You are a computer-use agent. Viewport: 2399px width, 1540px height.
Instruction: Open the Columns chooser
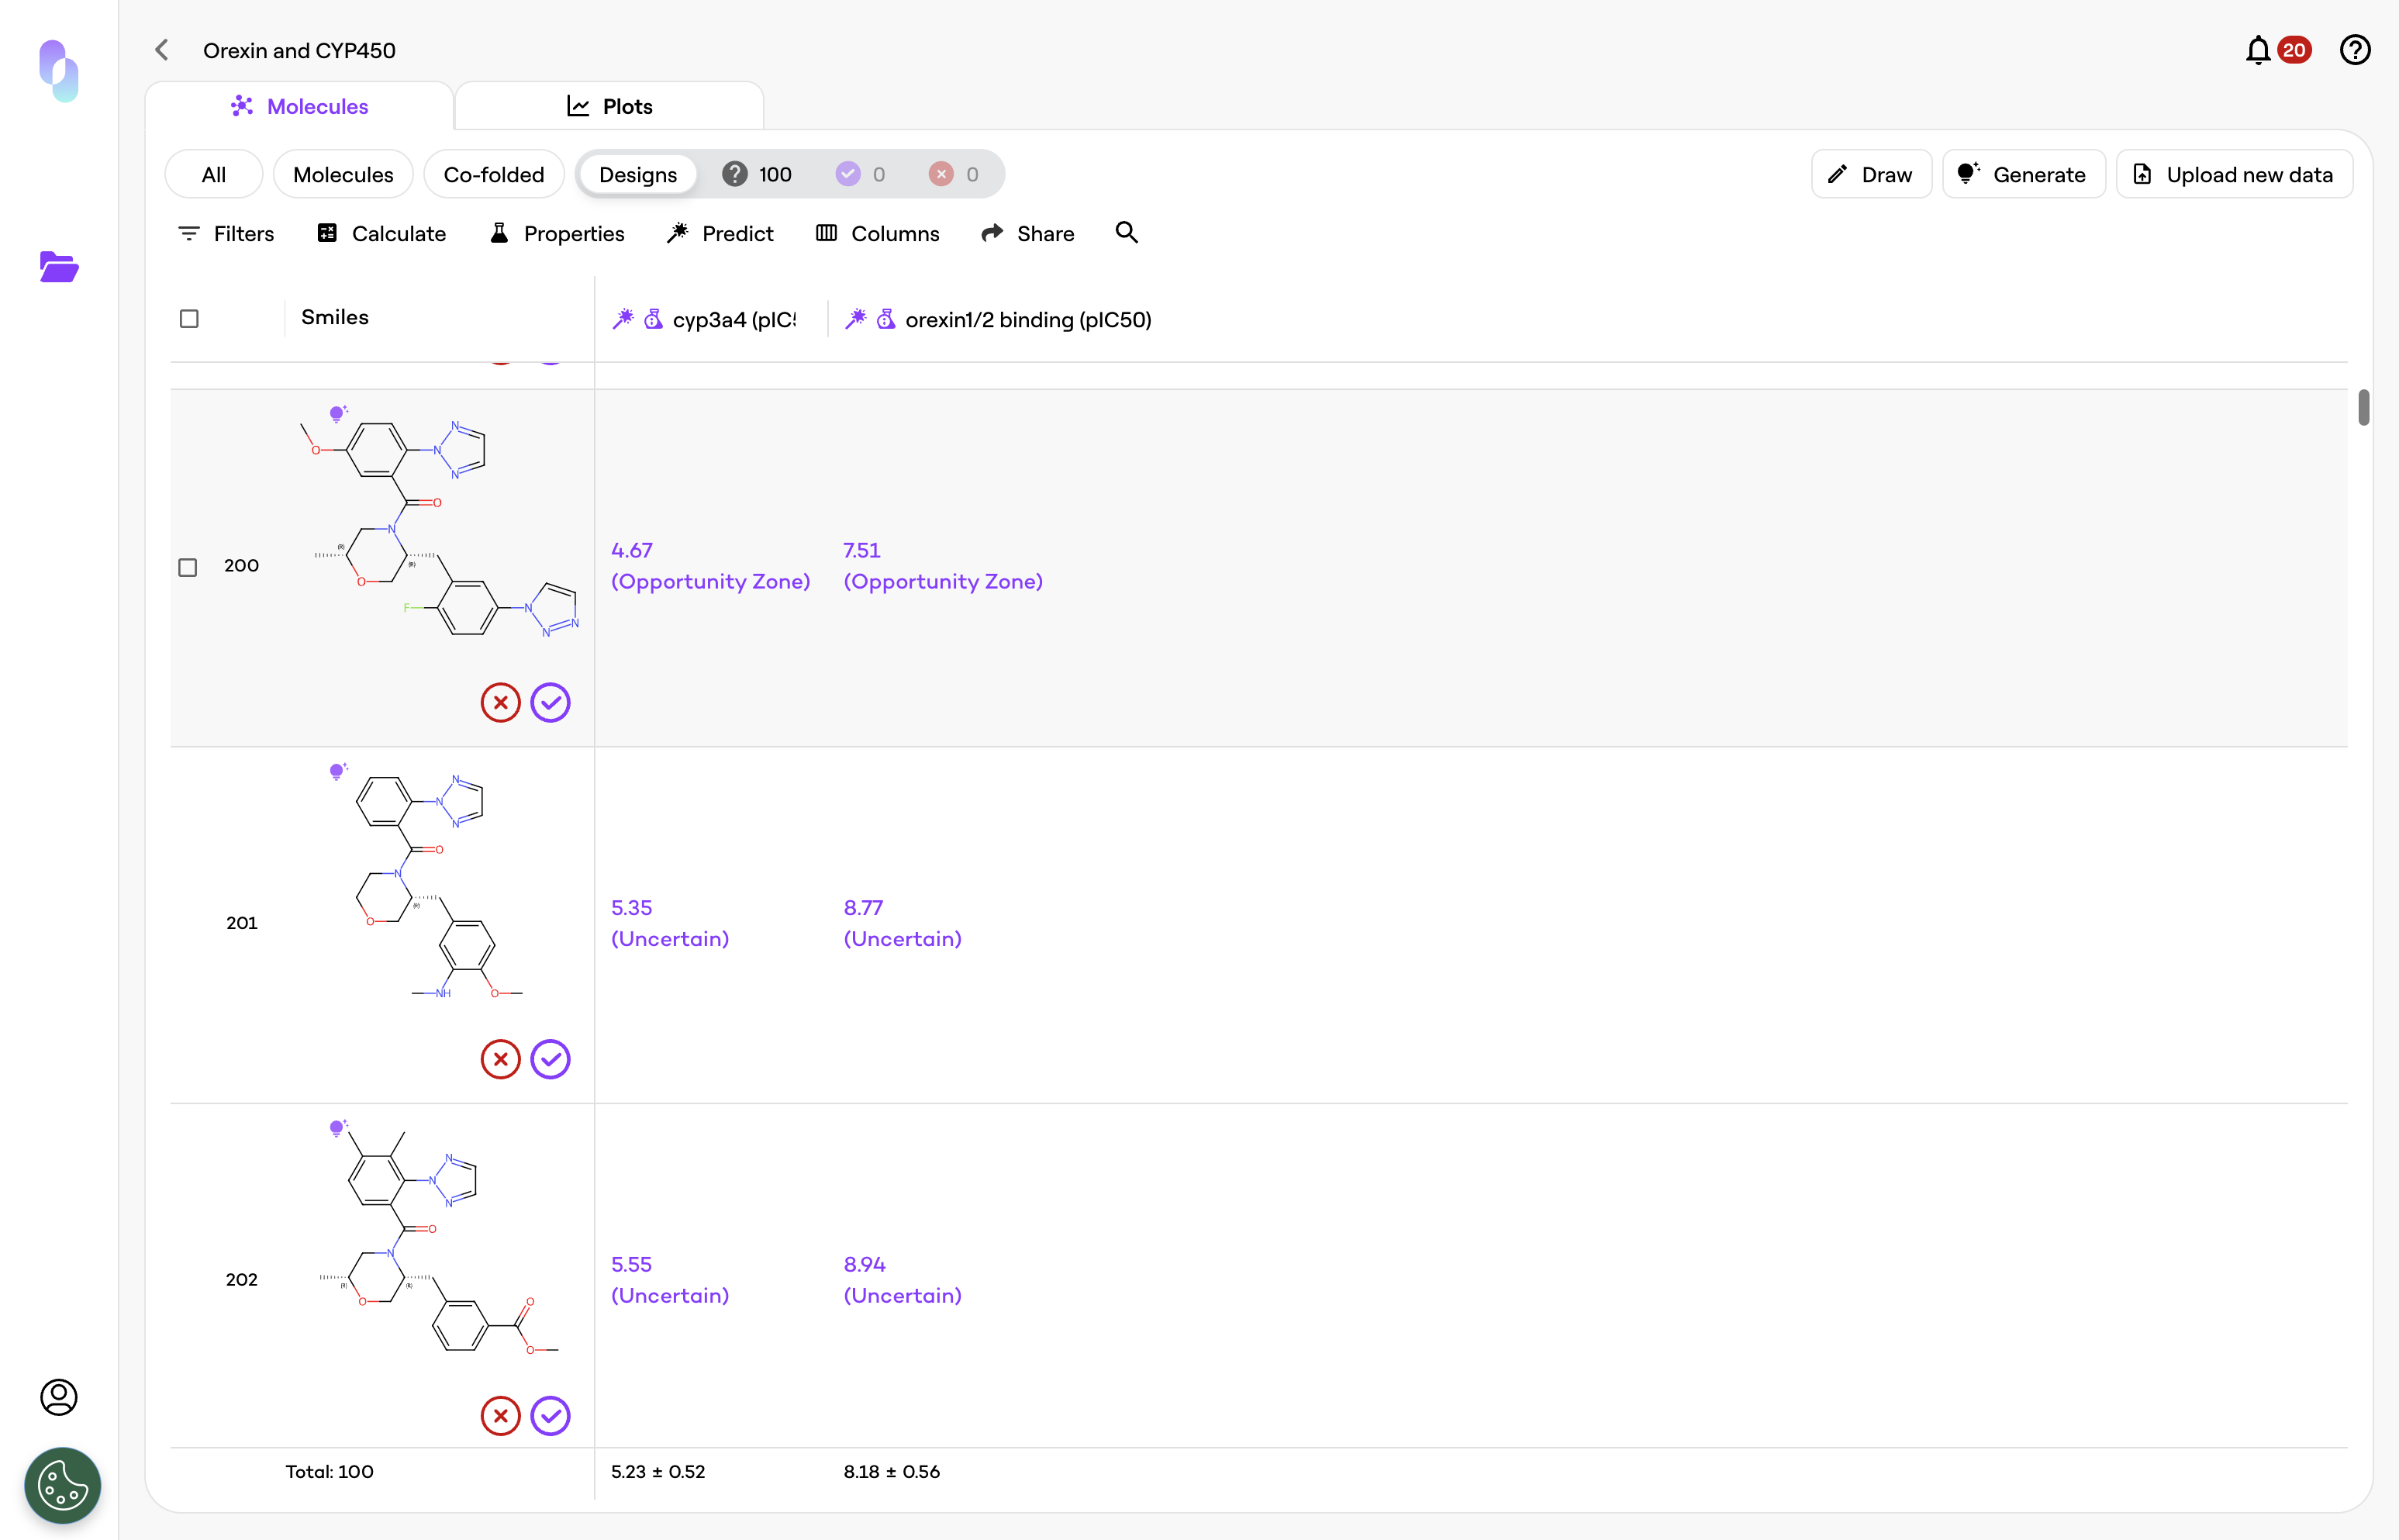[877, 233]
